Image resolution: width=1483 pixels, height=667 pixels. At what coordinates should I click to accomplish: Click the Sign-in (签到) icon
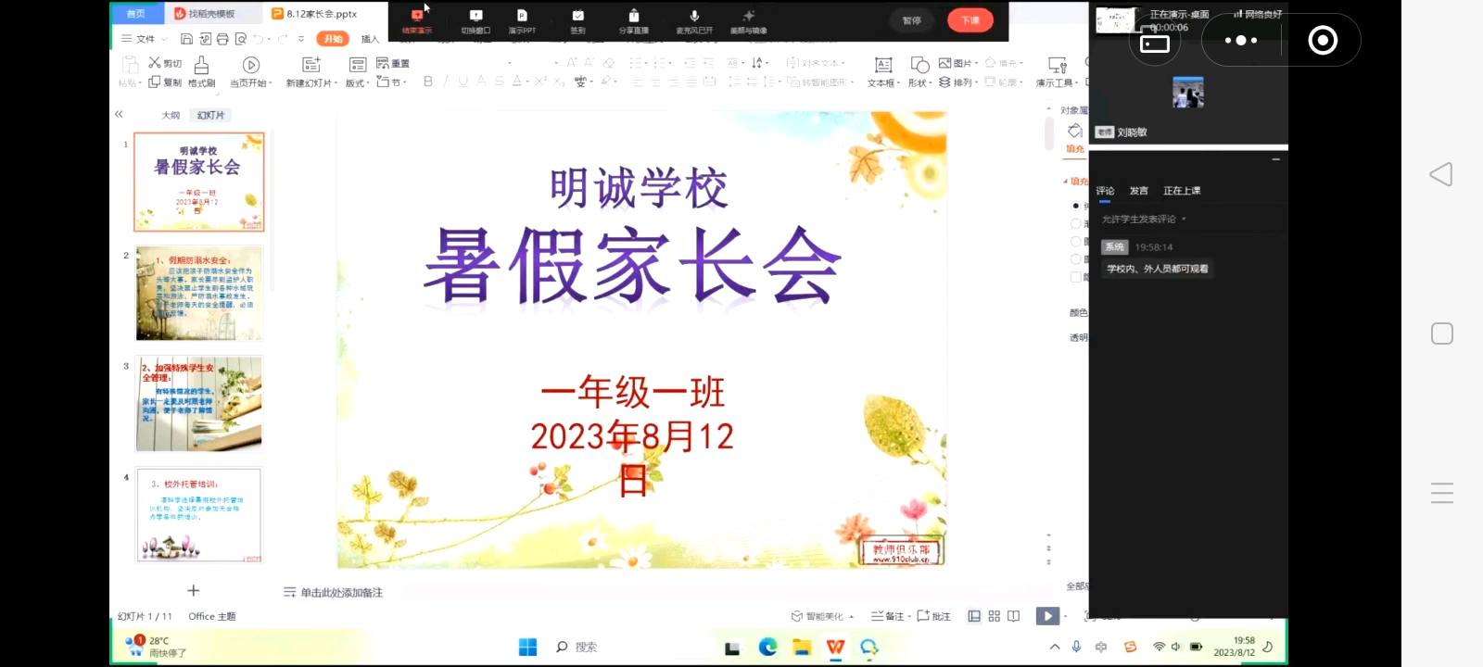pos(577,16)
